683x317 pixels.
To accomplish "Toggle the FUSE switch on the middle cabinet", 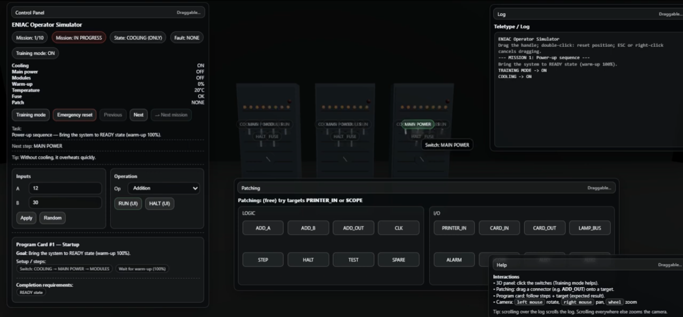I will 352,136.
